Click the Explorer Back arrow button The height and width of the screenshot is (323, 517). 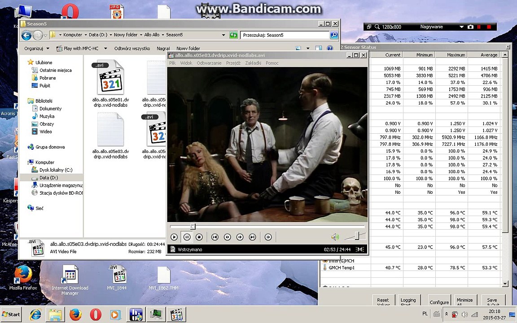point(26,35)
